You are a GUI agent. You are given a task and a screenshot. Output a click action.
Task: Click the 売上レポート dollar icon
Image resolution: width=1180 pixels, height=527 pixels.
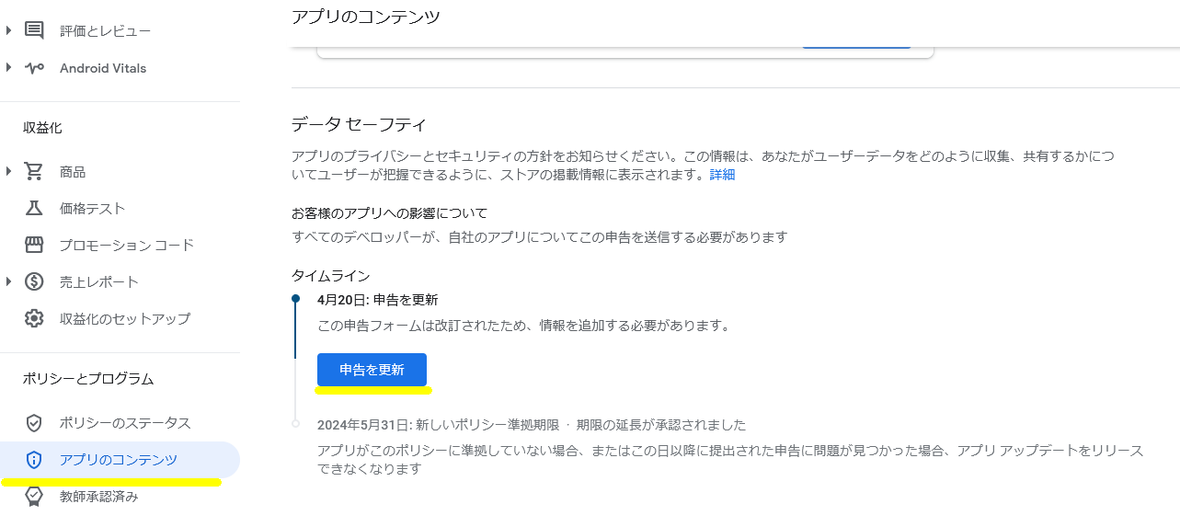[x=34, y=282]
